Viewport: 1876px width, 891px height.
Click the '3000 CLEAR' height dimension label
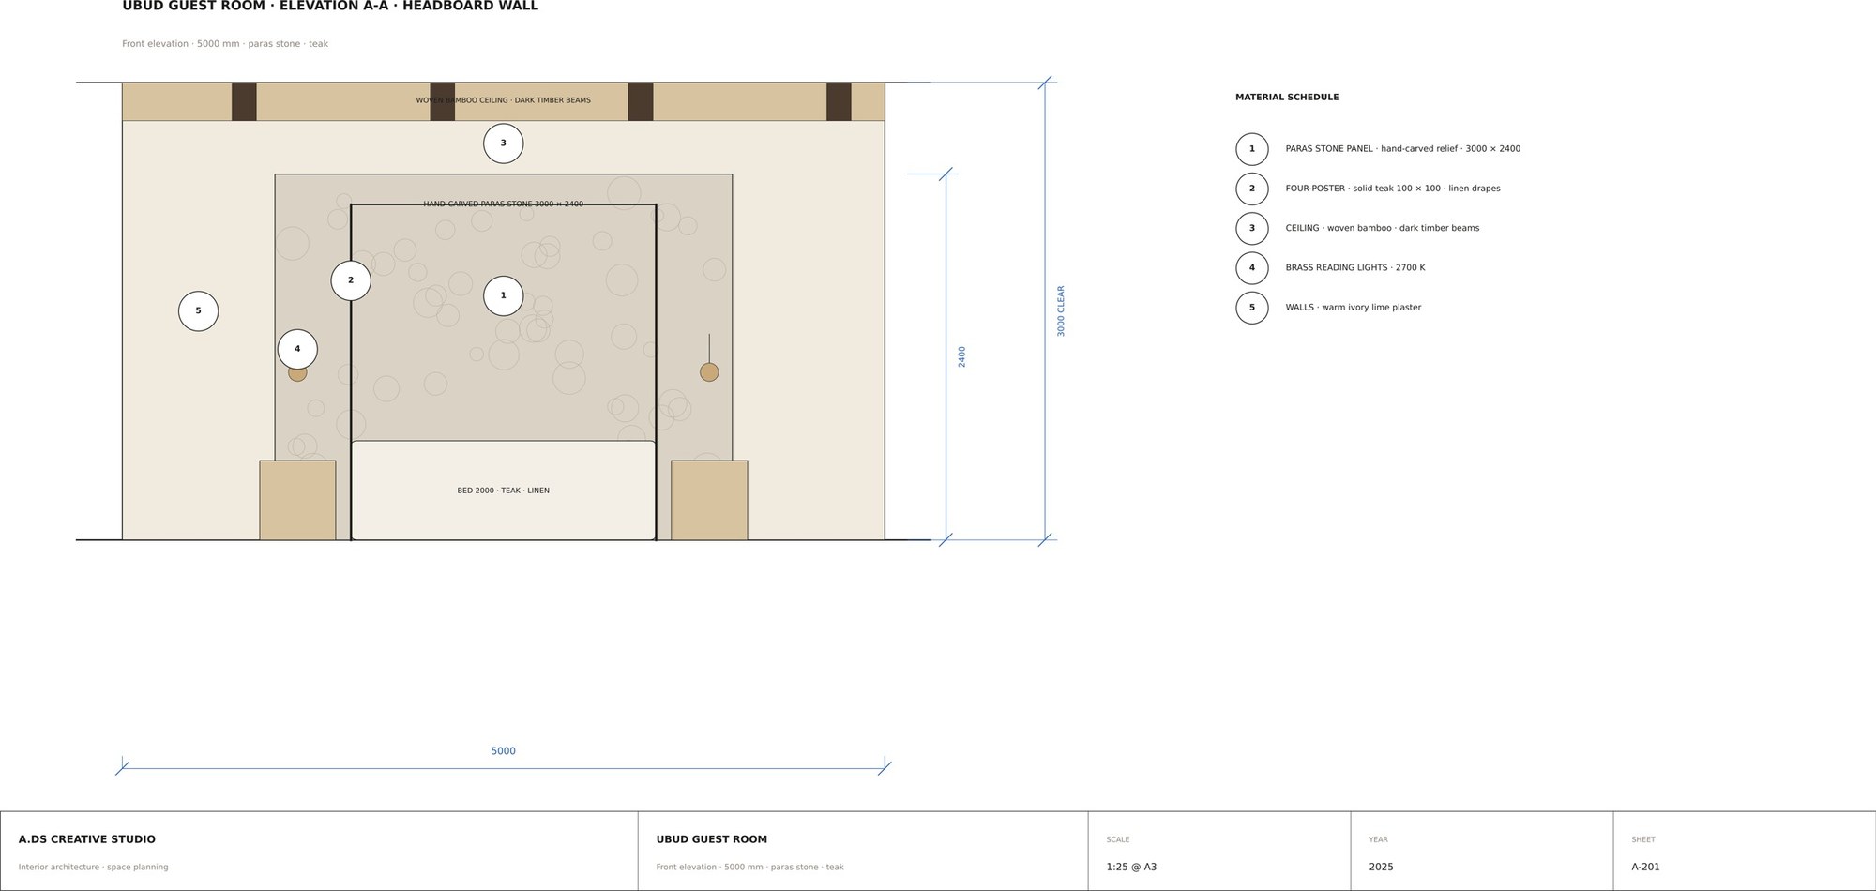click(x=1061, y=311)
